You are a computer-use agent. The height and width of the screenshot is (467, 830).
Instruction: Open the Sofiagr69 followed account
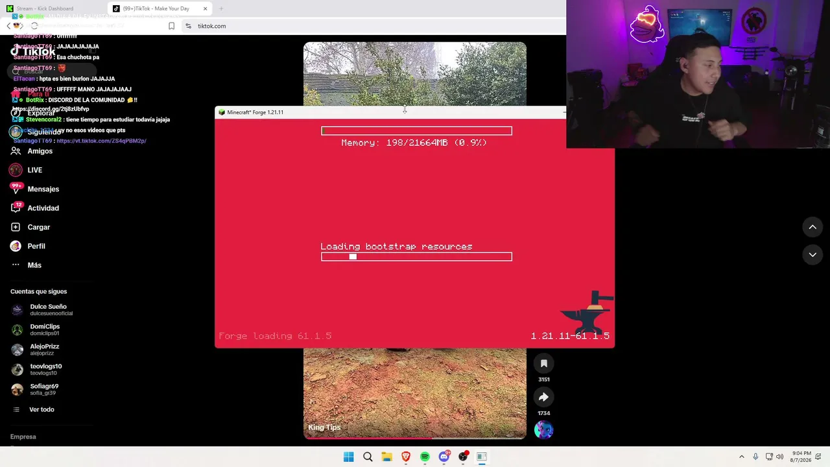(34, 389)
